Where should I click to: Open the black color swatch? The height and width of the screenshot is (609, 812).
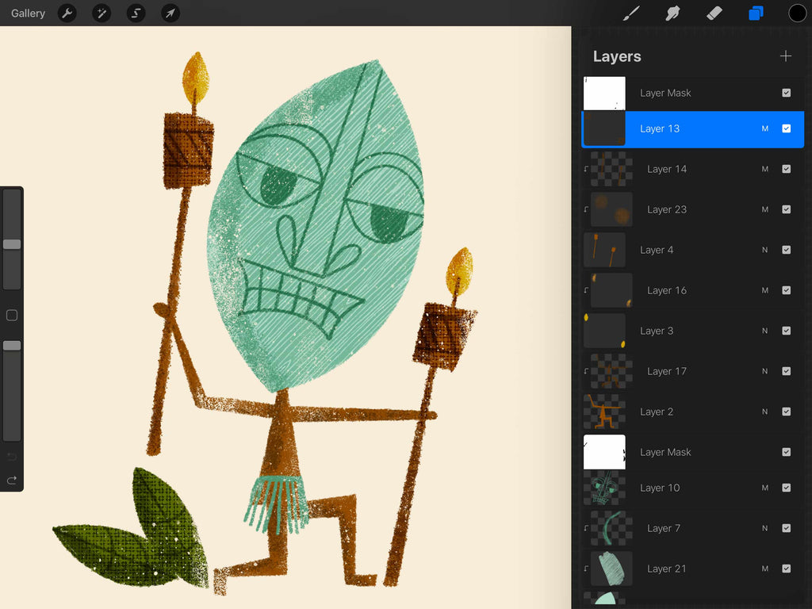click(x=797, y=13)
